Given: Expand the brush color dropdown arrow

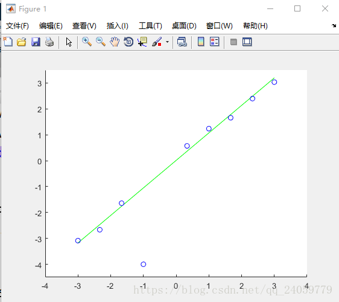Looking at the screenshot, I should [167, 42].
